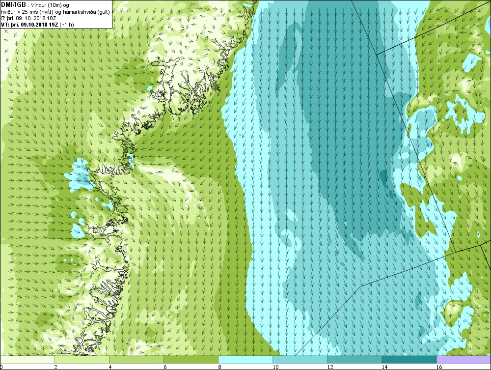Click the 2–4 m/s light green legend swatch
The width and height of the screenshot is (491, 370).
tap(82, 359)
